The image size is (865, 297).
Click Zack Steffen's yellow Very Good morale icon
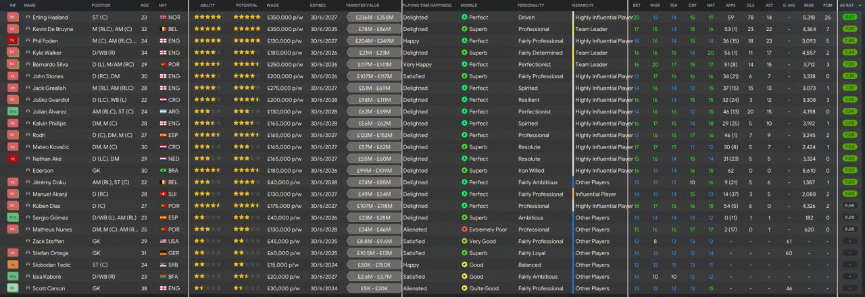click(464, 241)
